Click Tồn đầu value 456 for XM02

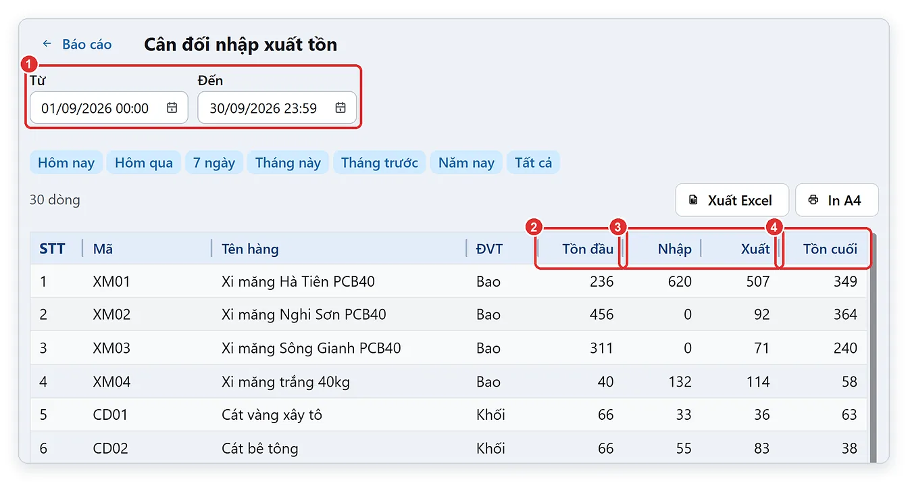[x=601, y=314]
